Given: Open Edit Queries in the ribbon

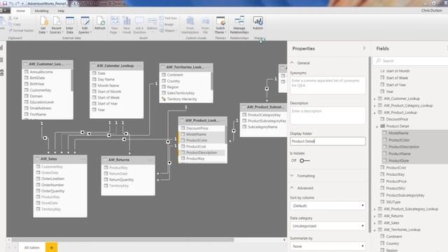Looking at the screenshot, I should click(85, 25).
